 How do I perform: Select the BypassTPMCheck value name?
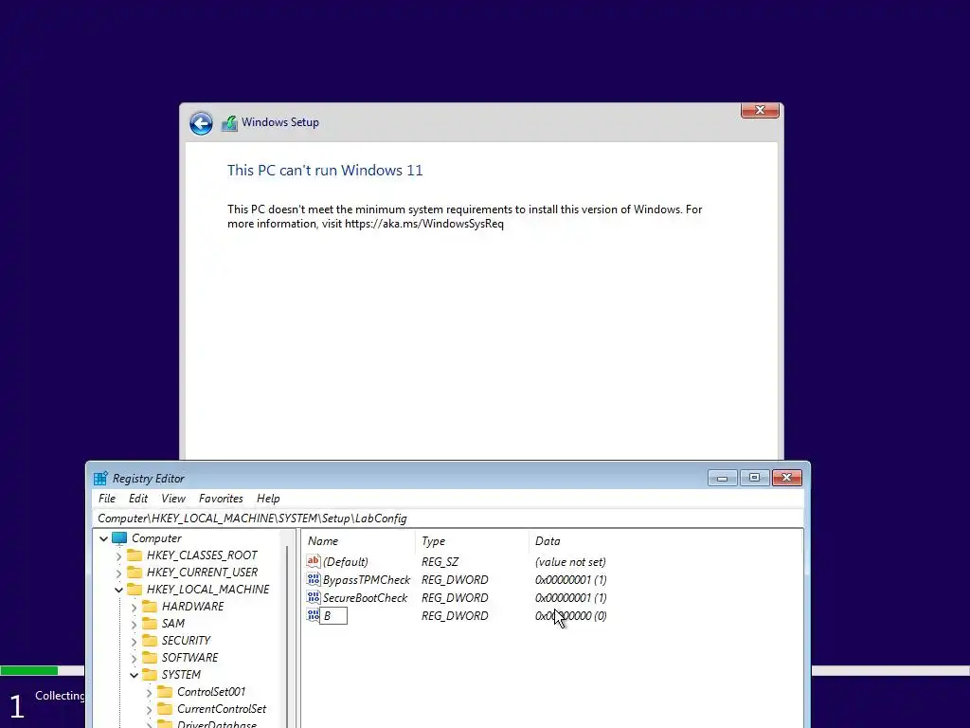pos(367,580)
